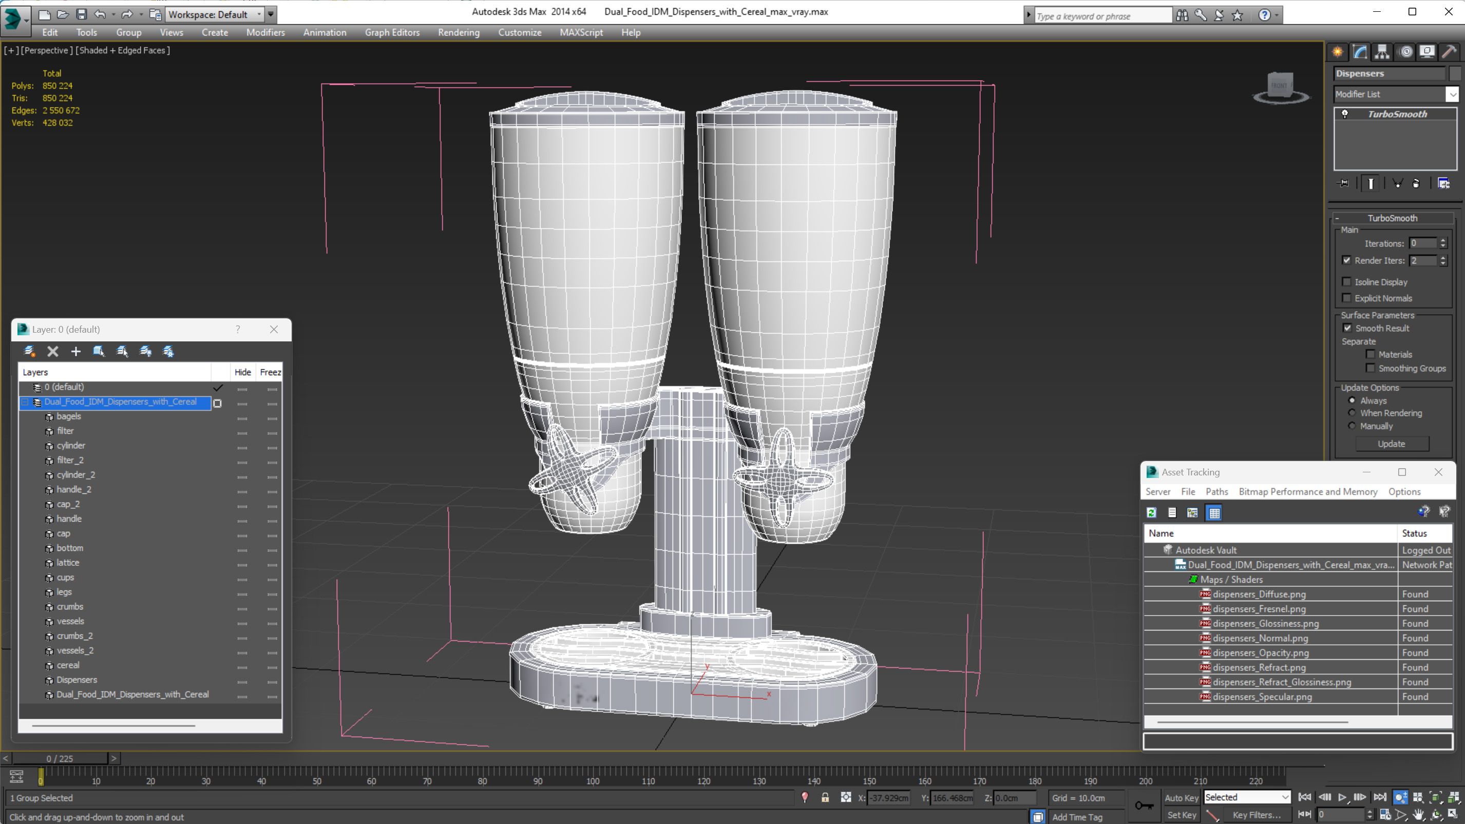Click the selection lock padlock icon
The width and height of the screenshot is (1465, 824).
point(825,797)
